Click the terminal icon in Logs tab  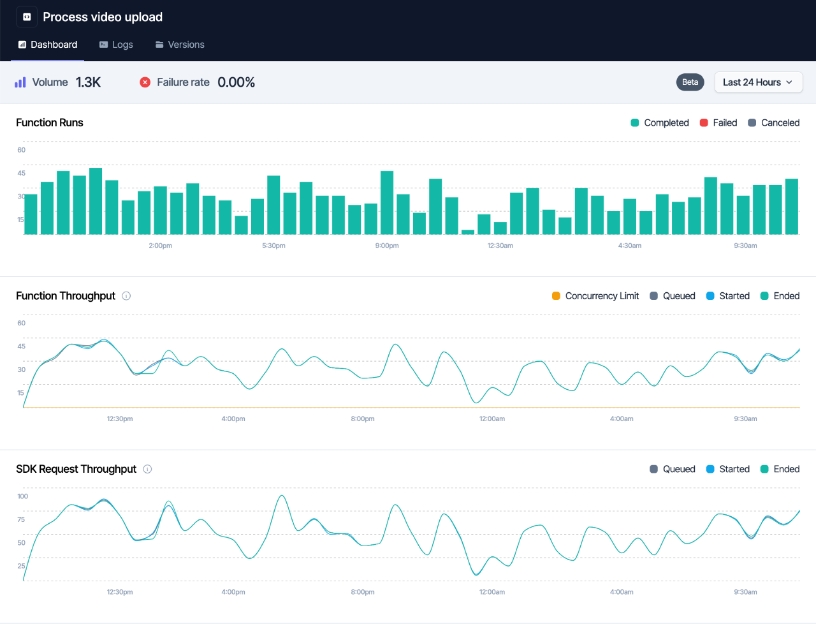pyautogui.click(x=103, y=45)
